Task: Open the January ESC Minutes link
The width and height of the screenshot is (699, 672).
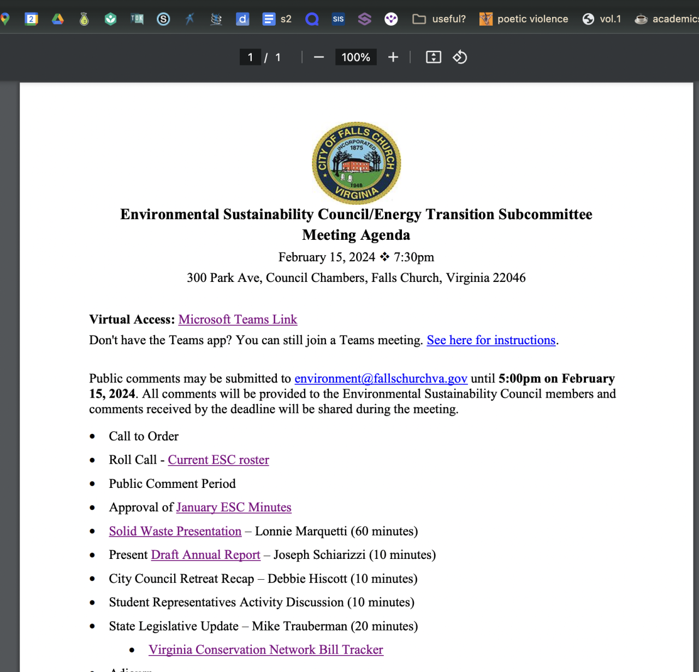Action: pos(234,508)
